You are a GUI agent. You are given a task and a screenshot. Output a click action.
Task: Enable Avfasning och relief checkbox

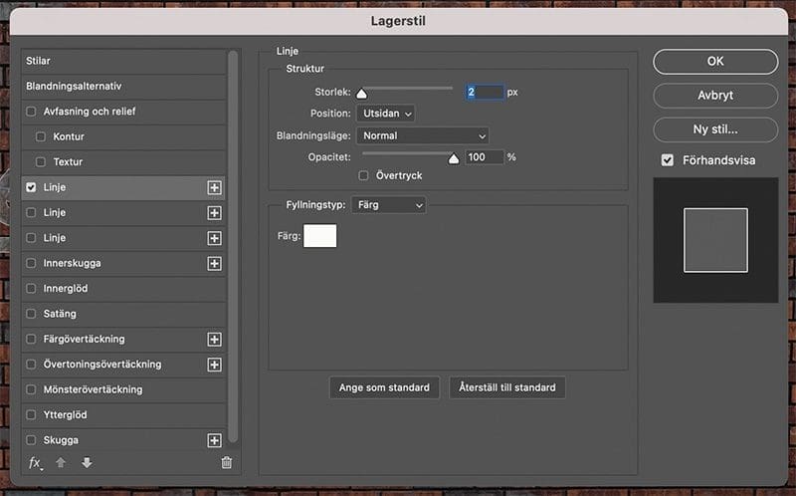coord(31,112)
